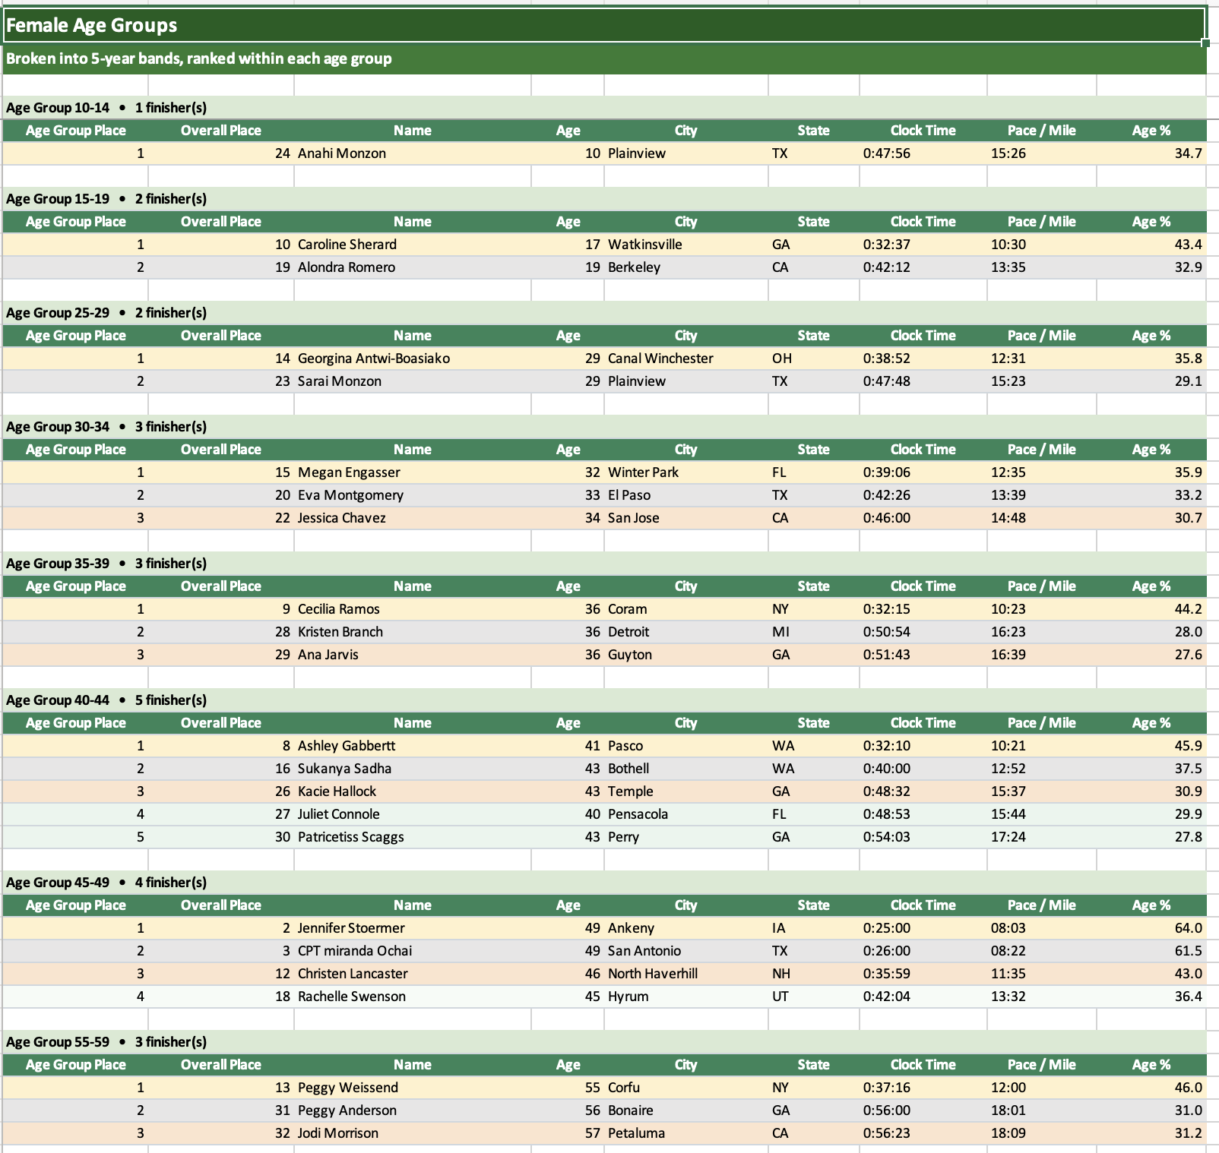Select the Georgina Antwi-Boasiako name cell
The width and height of the screenshot is (1219, 1153).
point(374,359)
